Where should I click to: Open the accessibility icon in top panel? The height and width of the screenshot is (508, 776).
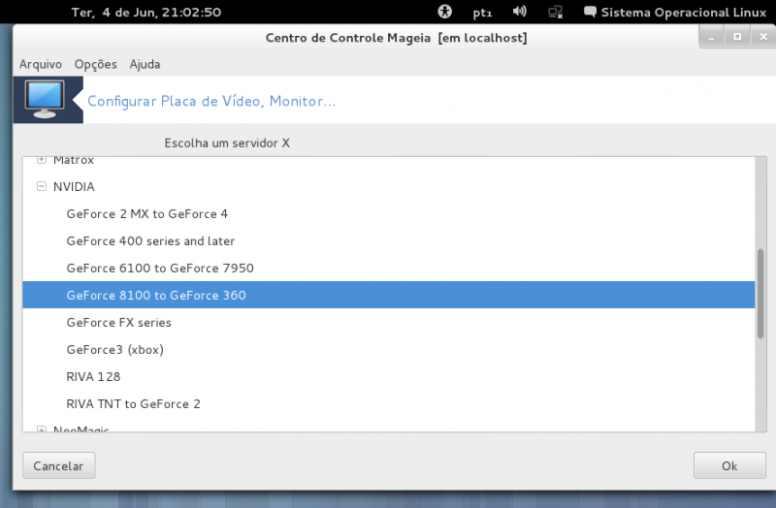point(444,12)
